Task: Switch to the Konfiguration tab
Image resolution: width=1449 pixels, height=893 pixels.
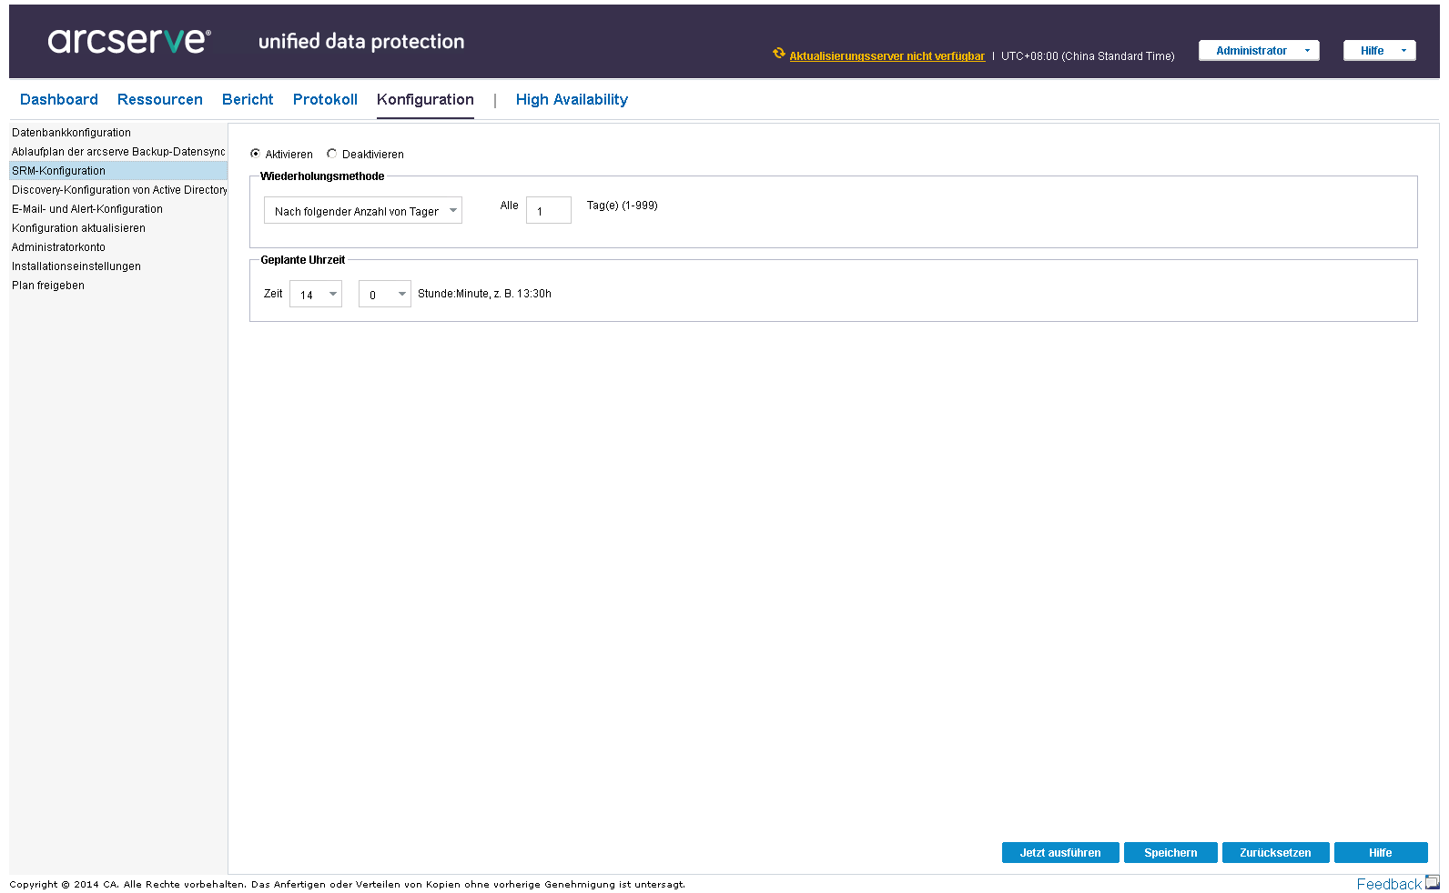Action: (425, 99)
